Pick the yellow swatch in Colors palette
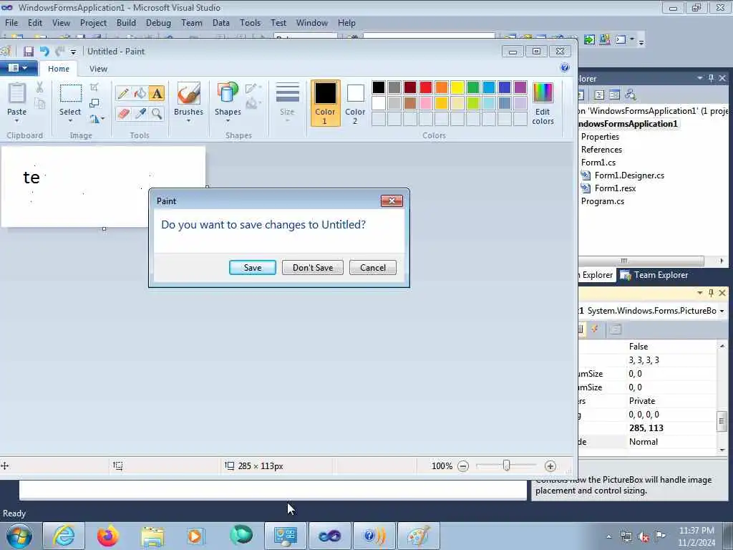Screen dimensions: 733x550 coord(457,87)
